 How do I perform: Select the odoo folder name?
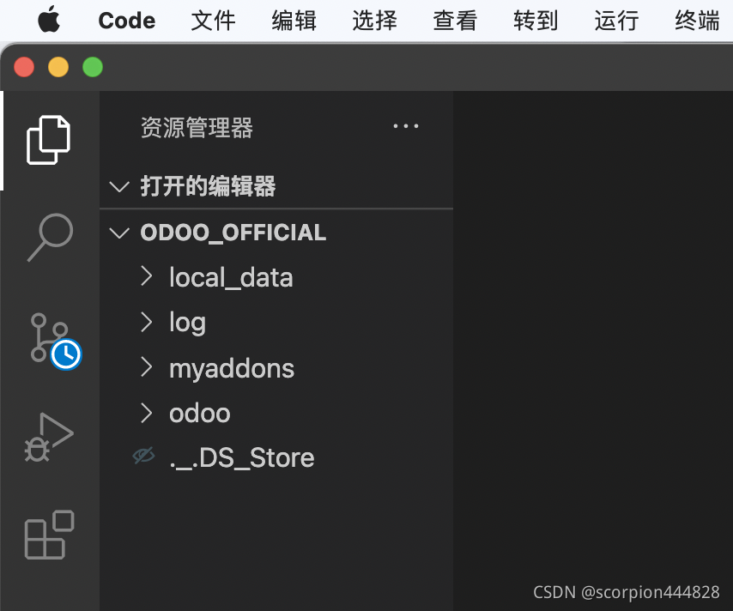(x=200, y=414)
